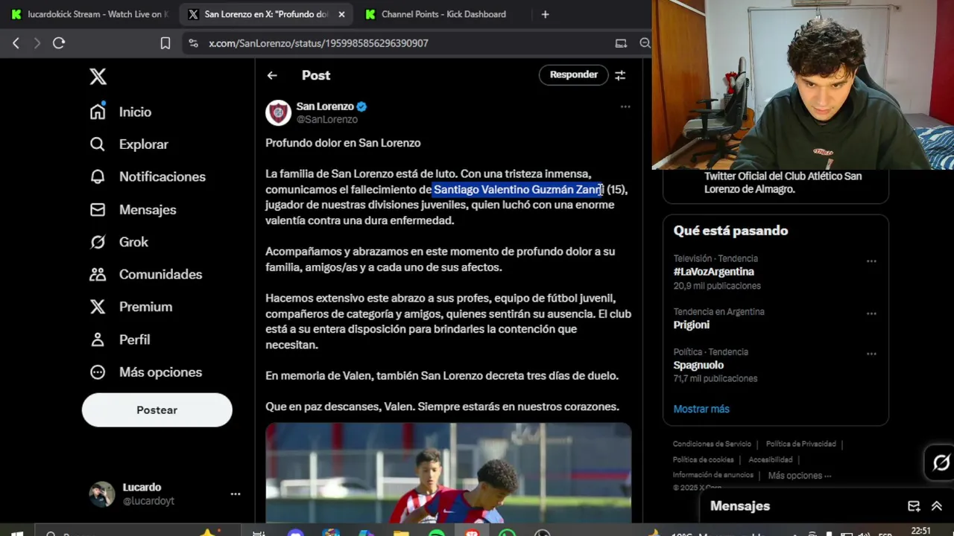Open the reply filter settings icon

click(x=620, y=74)
